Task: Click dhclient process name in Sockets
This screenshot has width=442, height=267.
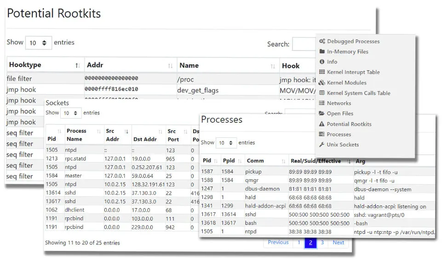Action: 75,210
